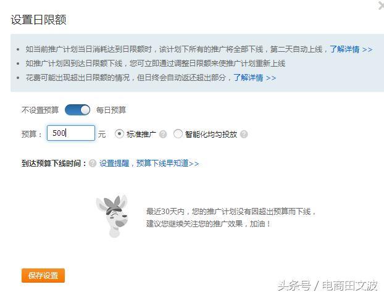Click the 每日预算 label
Viewport: 384px width, 295px height.
coord(111,110)
